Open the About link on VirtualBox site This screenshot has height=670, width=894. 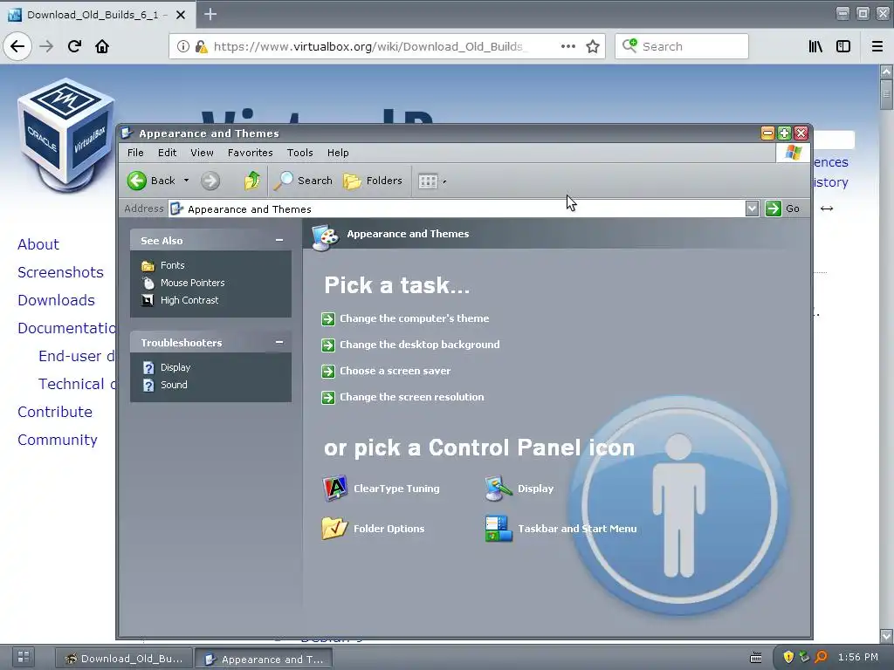(38, 244)
